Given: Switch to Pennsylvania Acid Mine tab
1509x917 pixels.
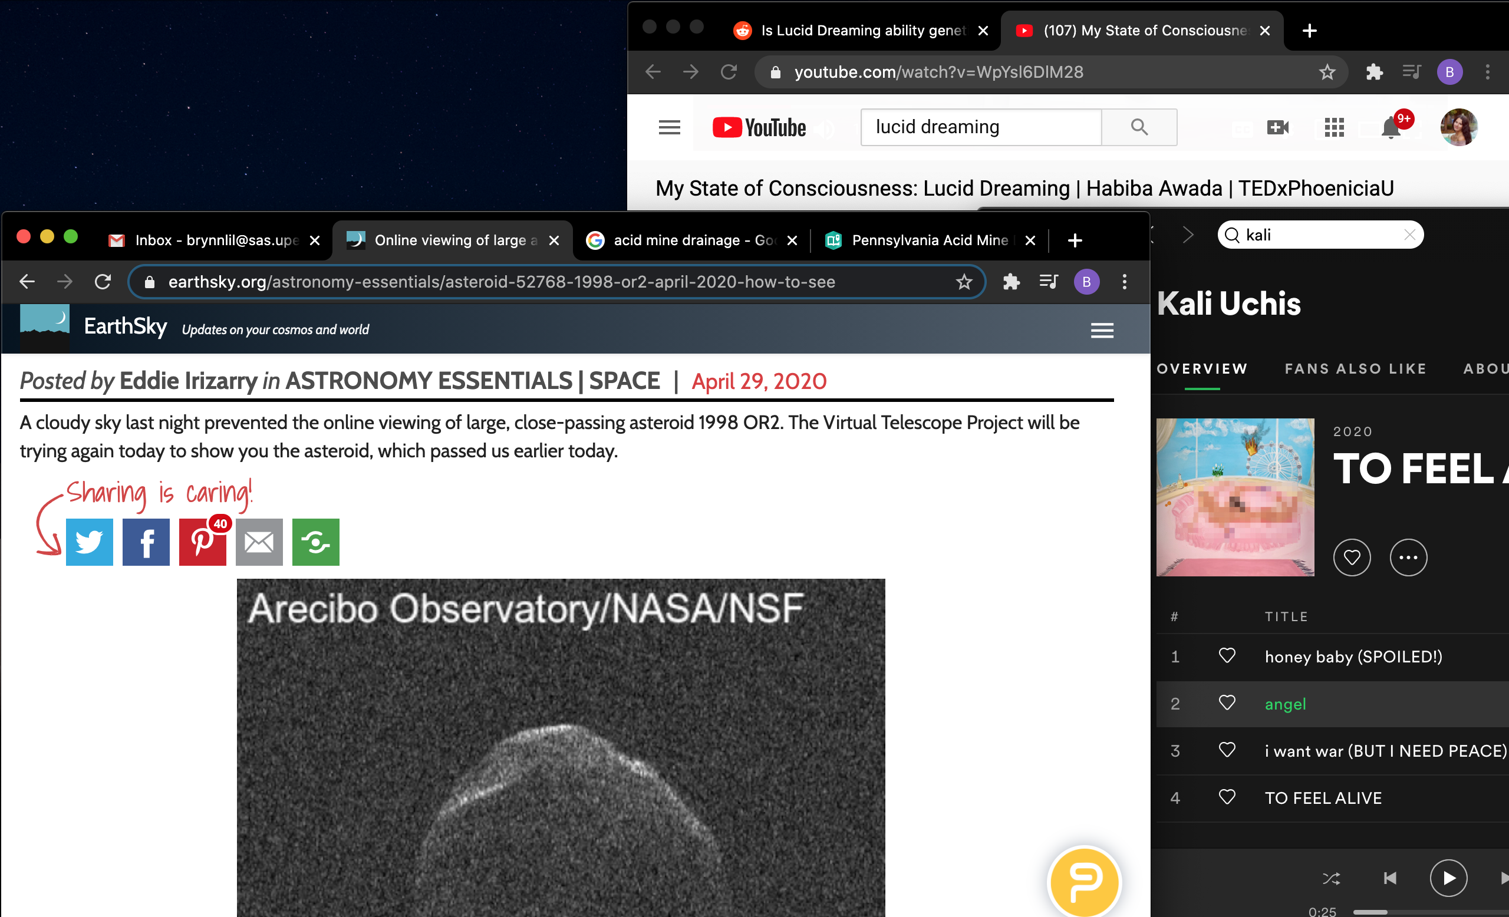Looking at the screenshot, I should [930, 240].
